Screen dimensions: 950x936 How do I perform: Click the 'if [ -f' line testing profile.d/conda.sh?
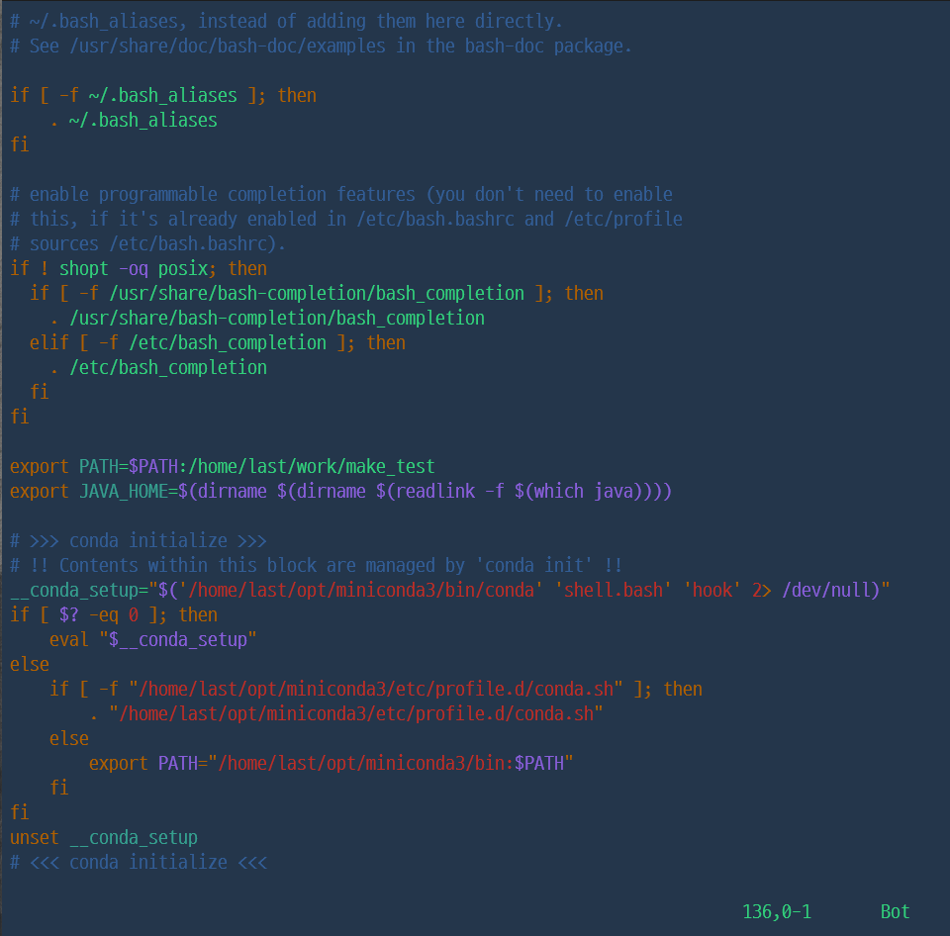376,690
